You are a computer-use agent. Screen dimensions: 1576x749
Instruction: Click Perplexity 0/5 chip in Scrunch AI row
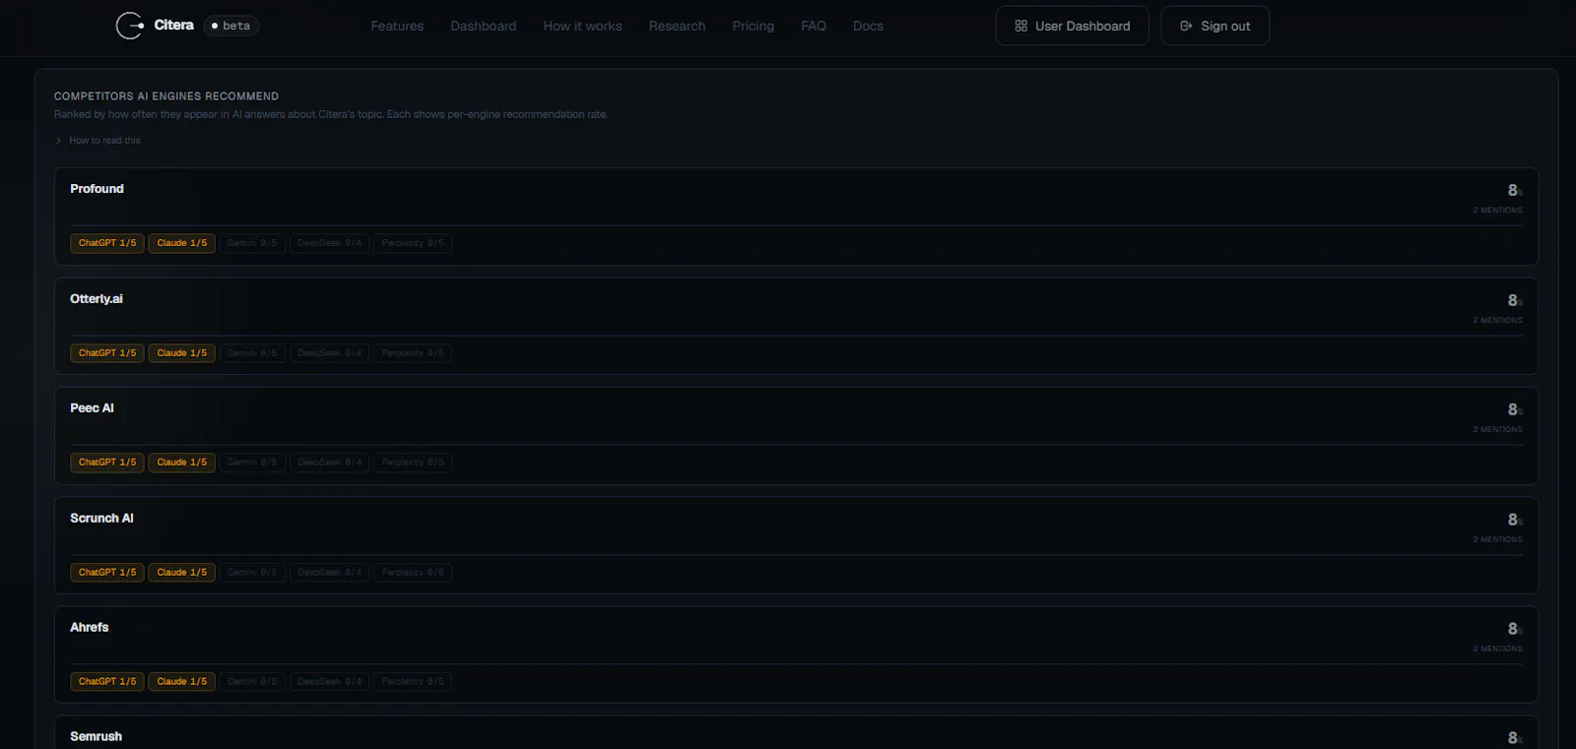[x=413, y=573]
